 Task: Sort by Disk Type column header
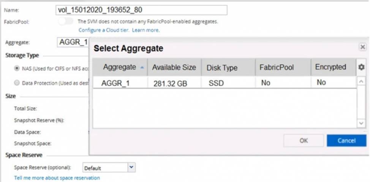tap(222, 68)
